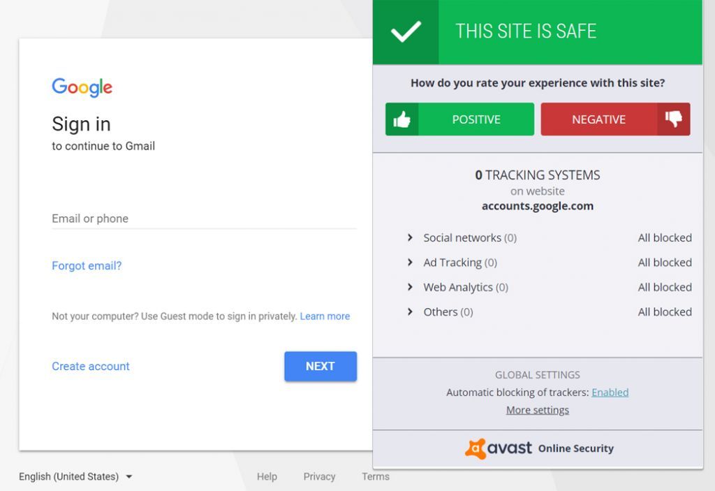The width and height of the screenshot is (715, 491).
Task: Click All blocked next to Web Analytics
Action: pyautogui.click(x=665, y=287)
